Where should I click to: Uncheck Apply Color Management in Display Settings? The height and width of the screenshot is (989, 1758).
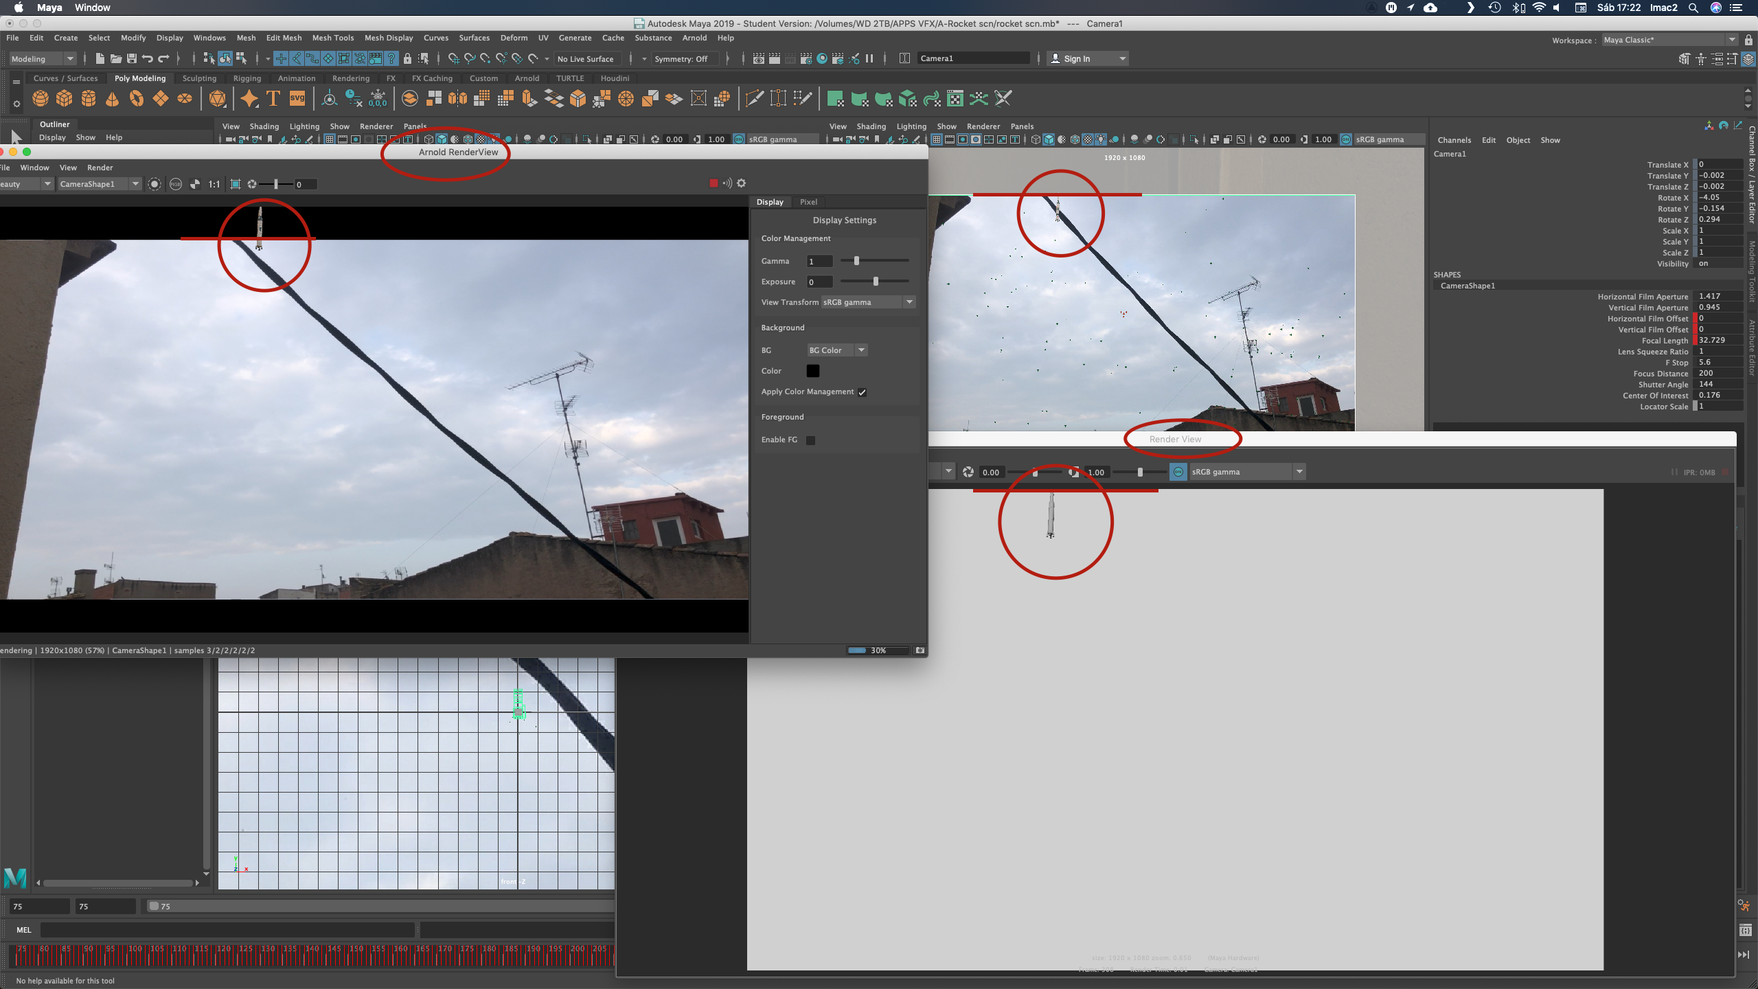tap(863, 391)
